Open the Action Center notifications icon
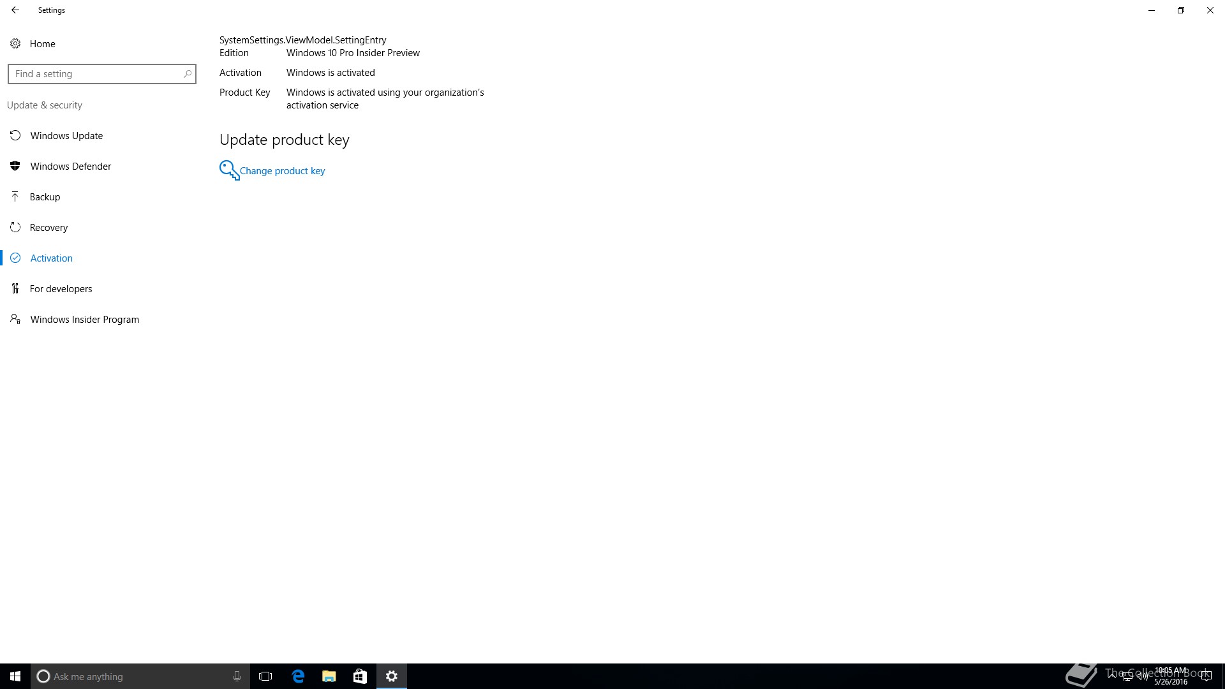 tap(1206, 676)
